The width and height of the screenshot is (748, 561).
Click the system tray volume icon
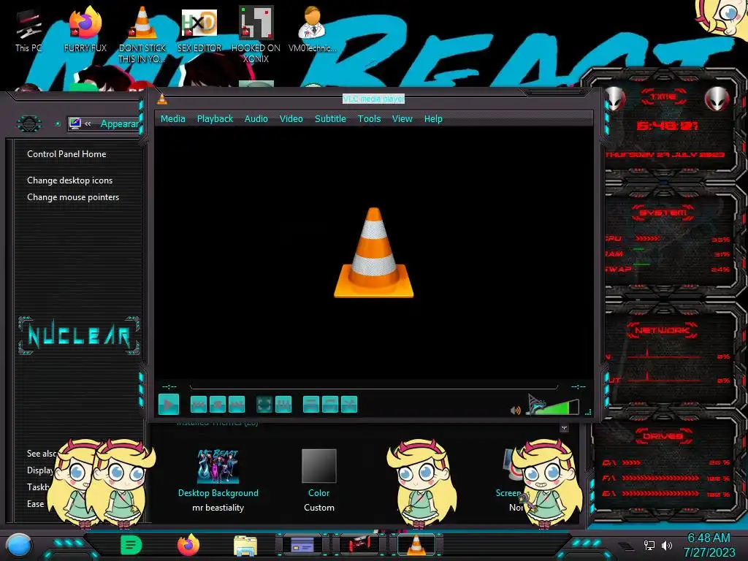click(667, 545)
